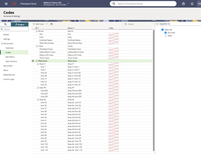Select Codes in the sidebar
The image size is (201, 154).
(14, 52)
